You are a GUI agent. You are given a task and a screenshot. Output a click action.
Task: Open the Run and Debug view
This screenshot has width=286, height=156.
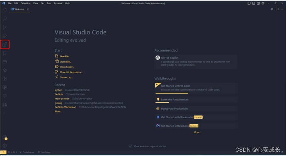[x=5, y=36]
